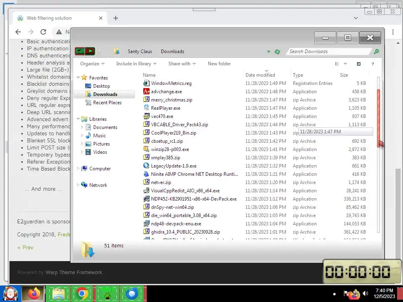Click the NDP452-KB2901951 DevPack file icon
This screenshot has width=403, height=302.
(x=146, y=199)
